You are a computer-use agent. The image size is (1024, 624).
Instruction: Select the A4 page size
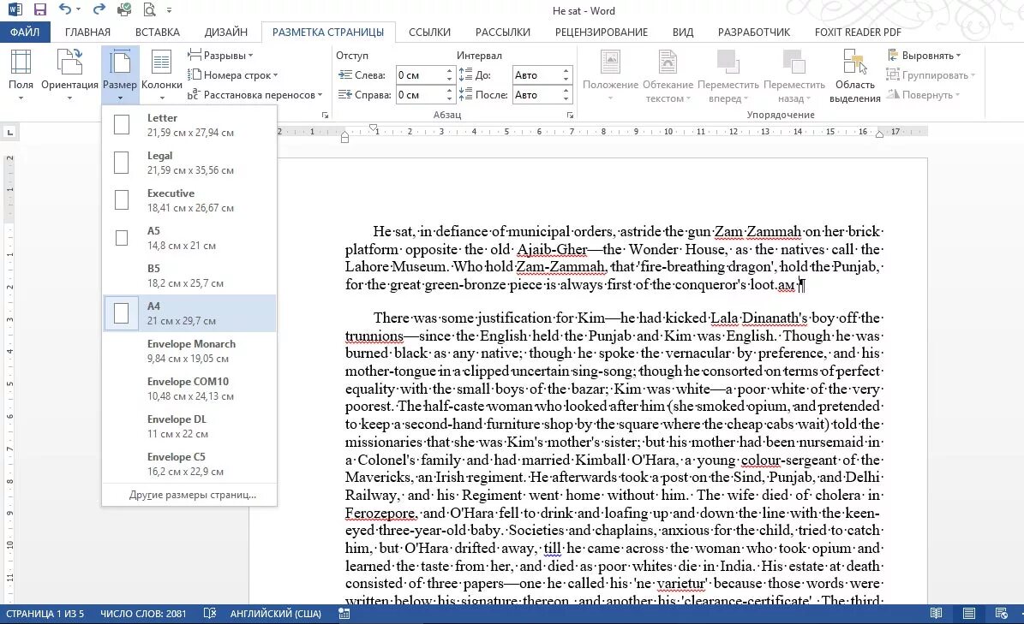[189, 313]
